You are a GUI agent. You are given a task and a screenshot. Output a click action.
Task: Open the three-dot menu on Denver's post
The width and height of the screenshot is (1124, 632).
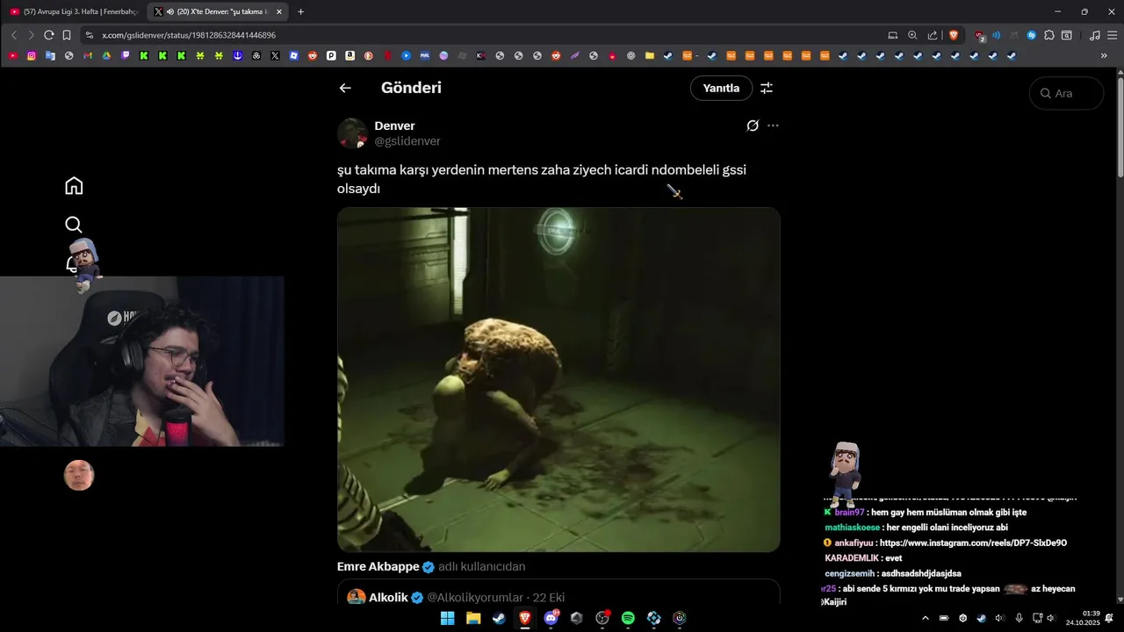[773, 126]
